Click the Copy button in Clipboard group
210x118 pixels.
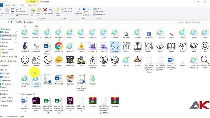point(7,11)
